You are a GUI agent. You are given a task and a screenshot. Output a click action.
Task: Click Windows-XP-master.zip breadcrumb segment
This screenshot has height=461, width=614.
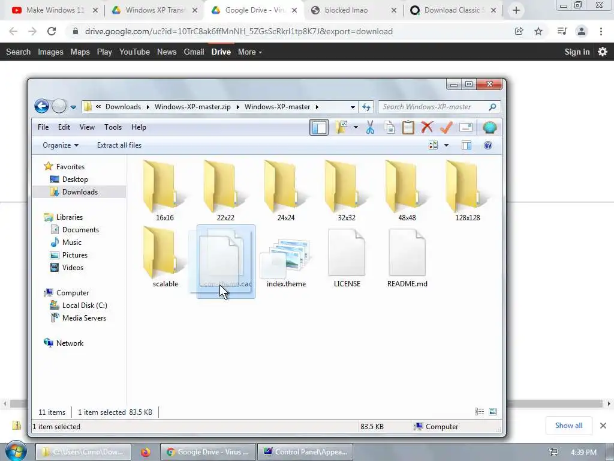click(192, 107)
